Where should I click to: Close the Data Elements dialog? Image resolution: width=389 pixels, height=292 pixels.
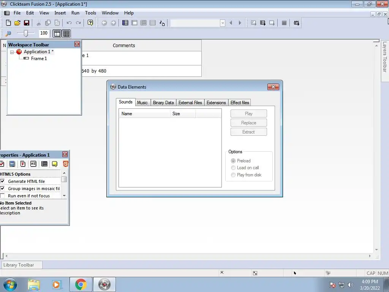click(x=273, y=87)
